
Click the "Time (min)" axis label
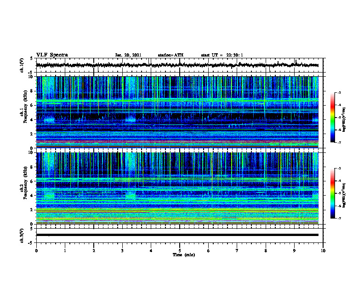coord(184,255)
